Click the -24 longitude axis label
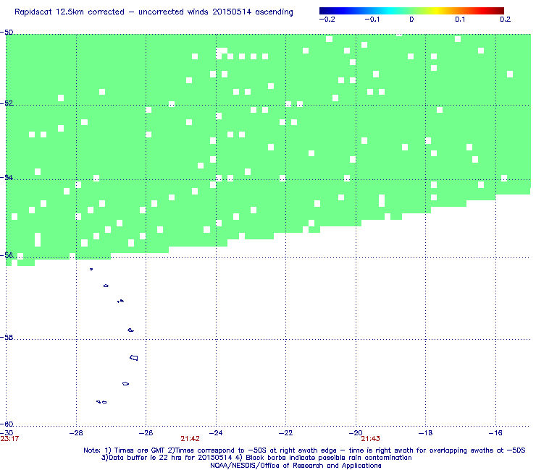Screen dimensions: 536x470 pyautogui.click(x=216, y=433)
